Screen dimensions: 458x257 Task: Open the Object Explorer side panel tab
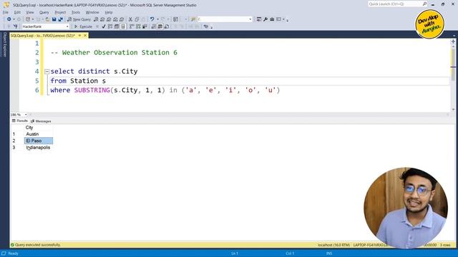tap(4, 44)
